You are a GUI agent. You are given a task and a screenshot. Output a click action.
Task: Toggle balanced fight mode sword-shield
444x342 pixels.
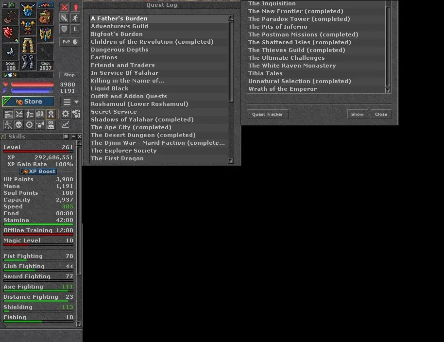pos(65,18)
